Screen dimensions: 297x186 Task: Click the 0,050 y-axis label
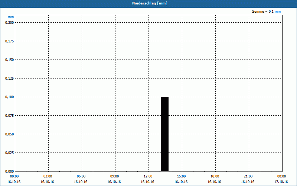click(x=10, y=134)
